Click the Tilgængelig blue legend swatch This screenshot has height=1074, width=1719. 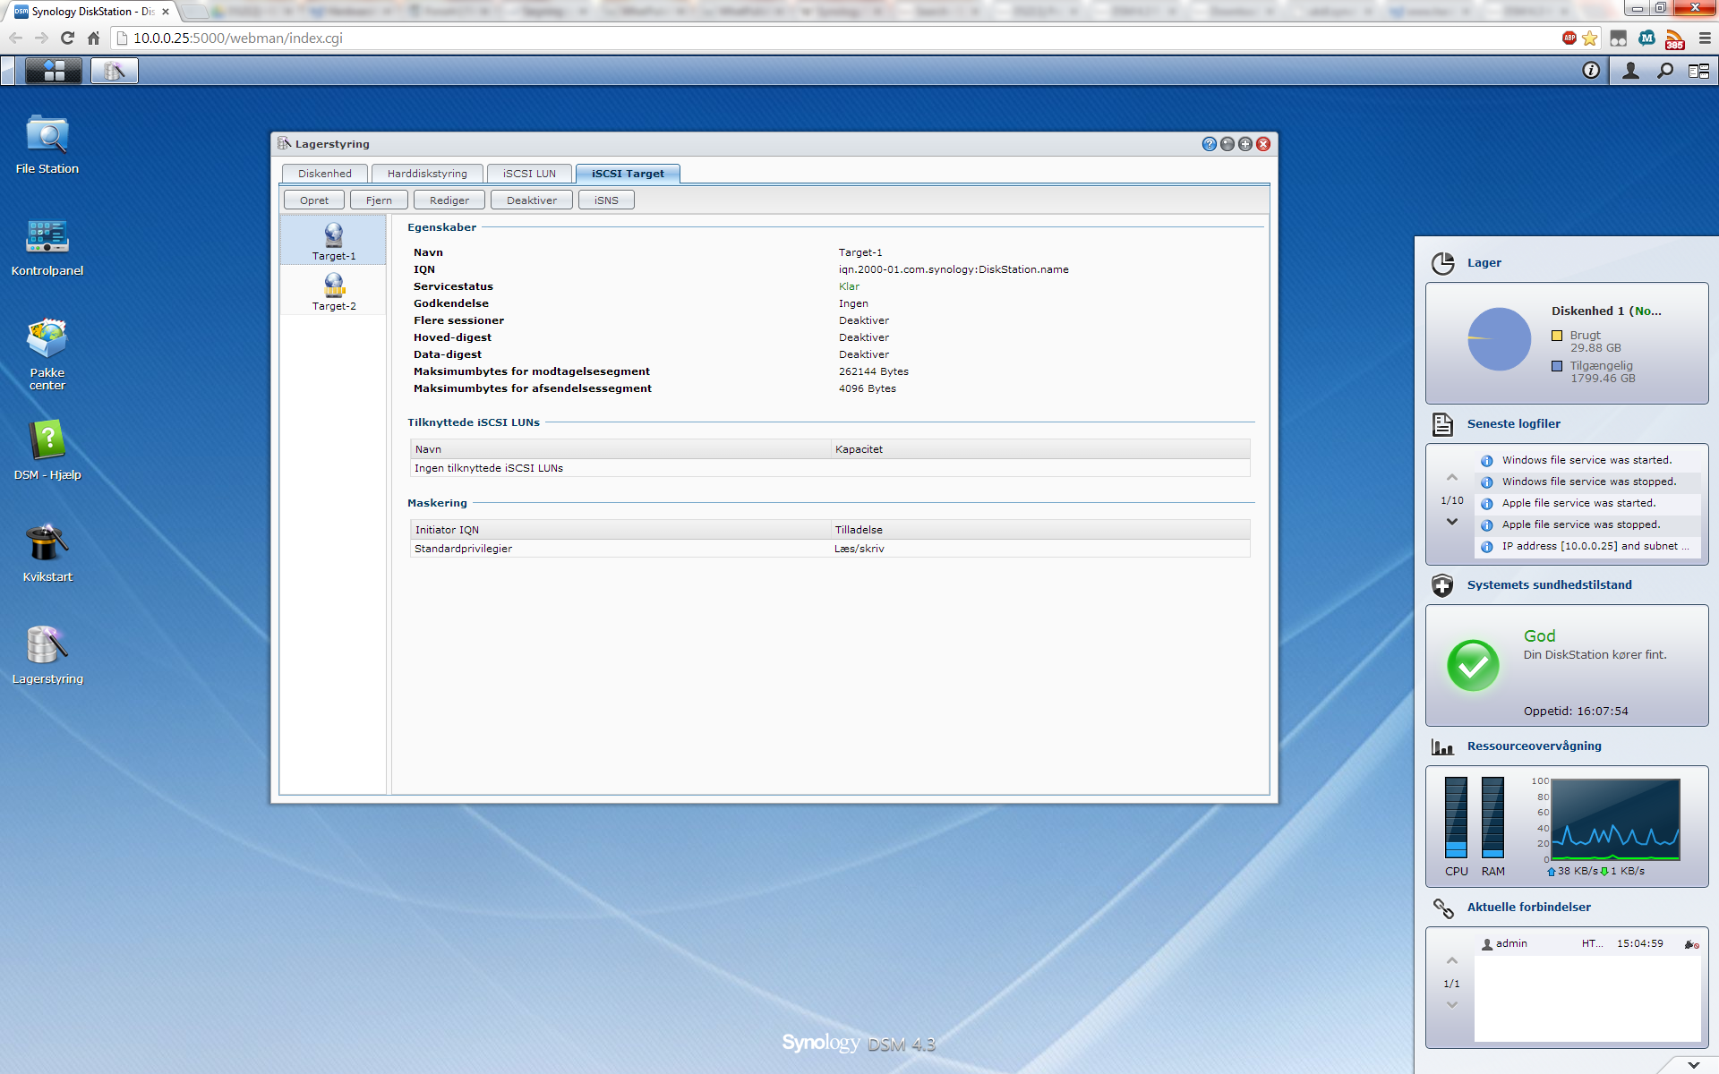[1557, 366]
